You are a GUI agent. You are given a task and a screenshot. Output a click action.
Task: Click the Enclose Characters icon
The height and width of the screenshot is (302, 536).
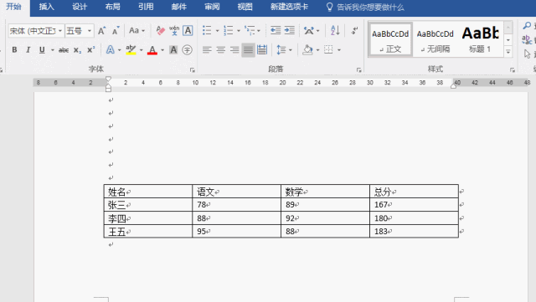187,50
